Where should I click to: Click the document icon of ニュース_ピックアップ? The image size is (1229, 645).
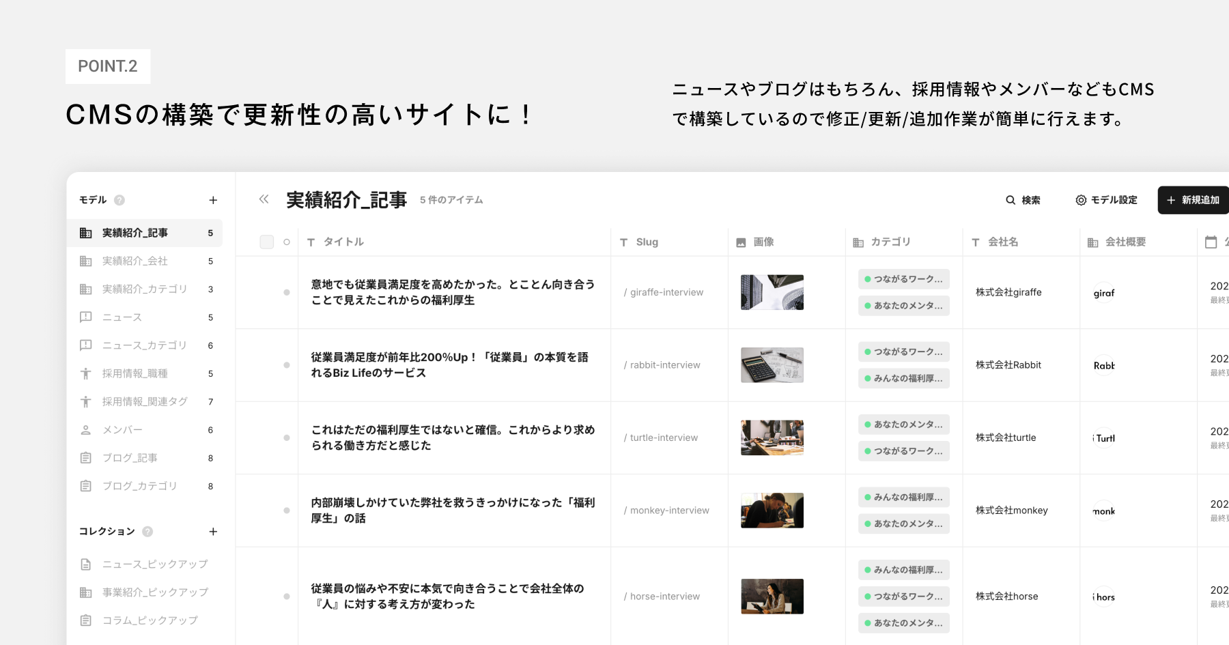[86, 564]
